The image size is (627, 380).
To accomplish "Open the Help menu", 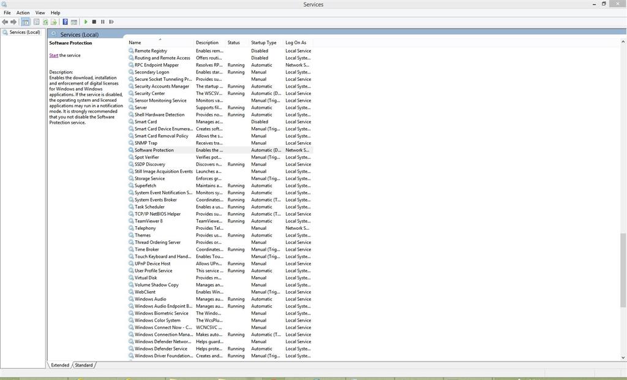I will pyautogui.click(x=56, y=13).
